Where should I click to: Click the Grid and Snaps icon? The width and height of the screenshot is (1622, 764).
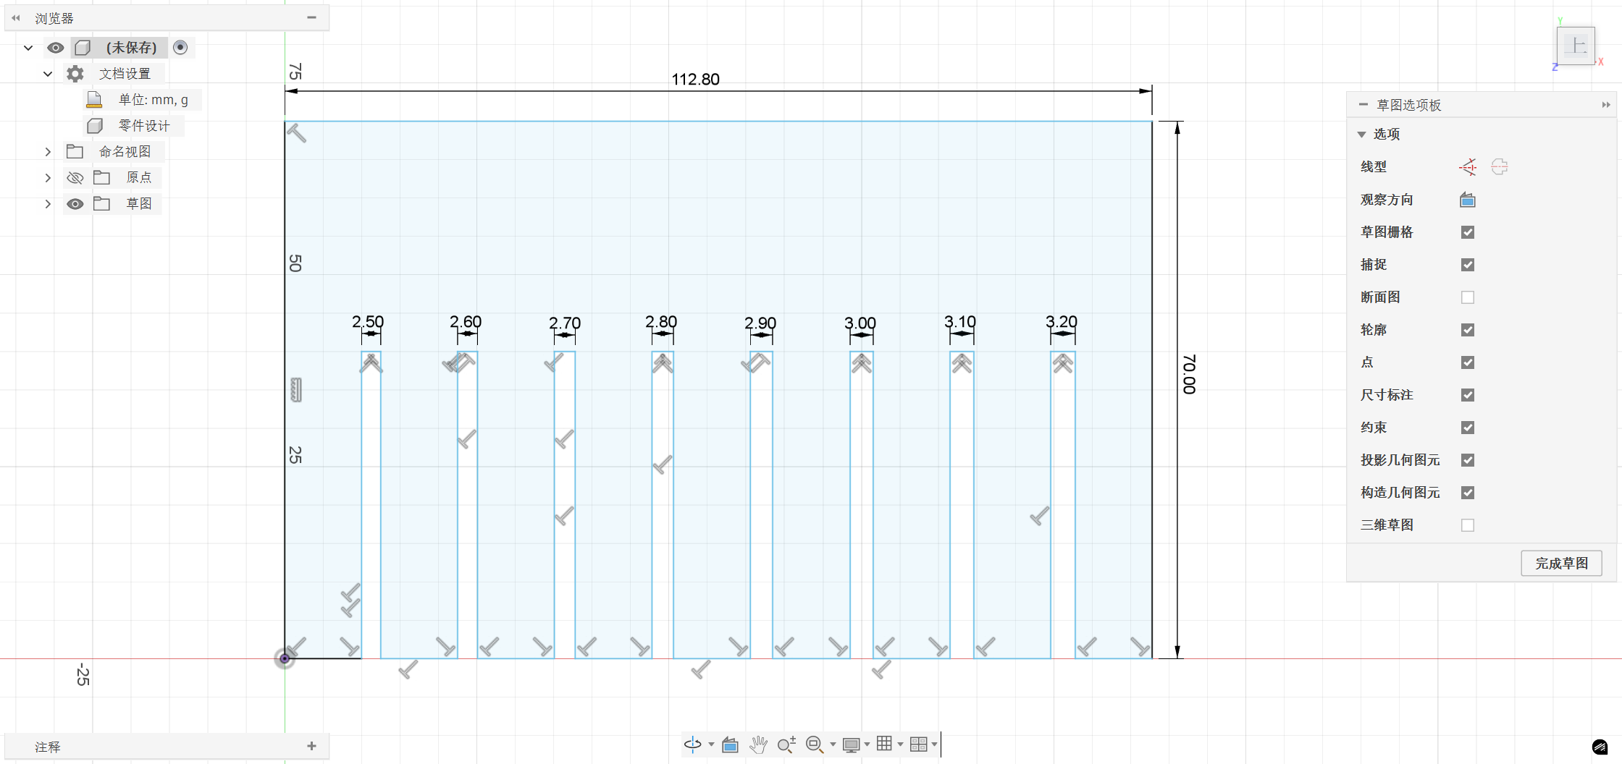pos(884,744)
